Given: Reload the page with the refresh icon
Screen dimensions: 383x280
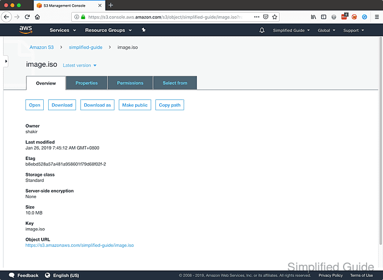Looking at the screenshot, I should pyautogui.click(x=27, y=17).
